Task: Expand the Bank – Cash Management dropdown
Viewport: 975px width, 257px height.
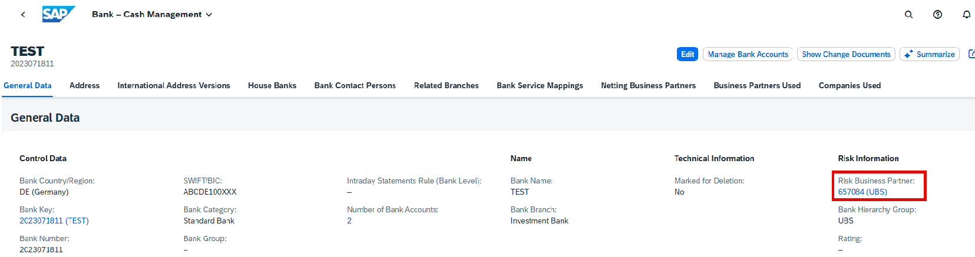Action: point(152,14)
